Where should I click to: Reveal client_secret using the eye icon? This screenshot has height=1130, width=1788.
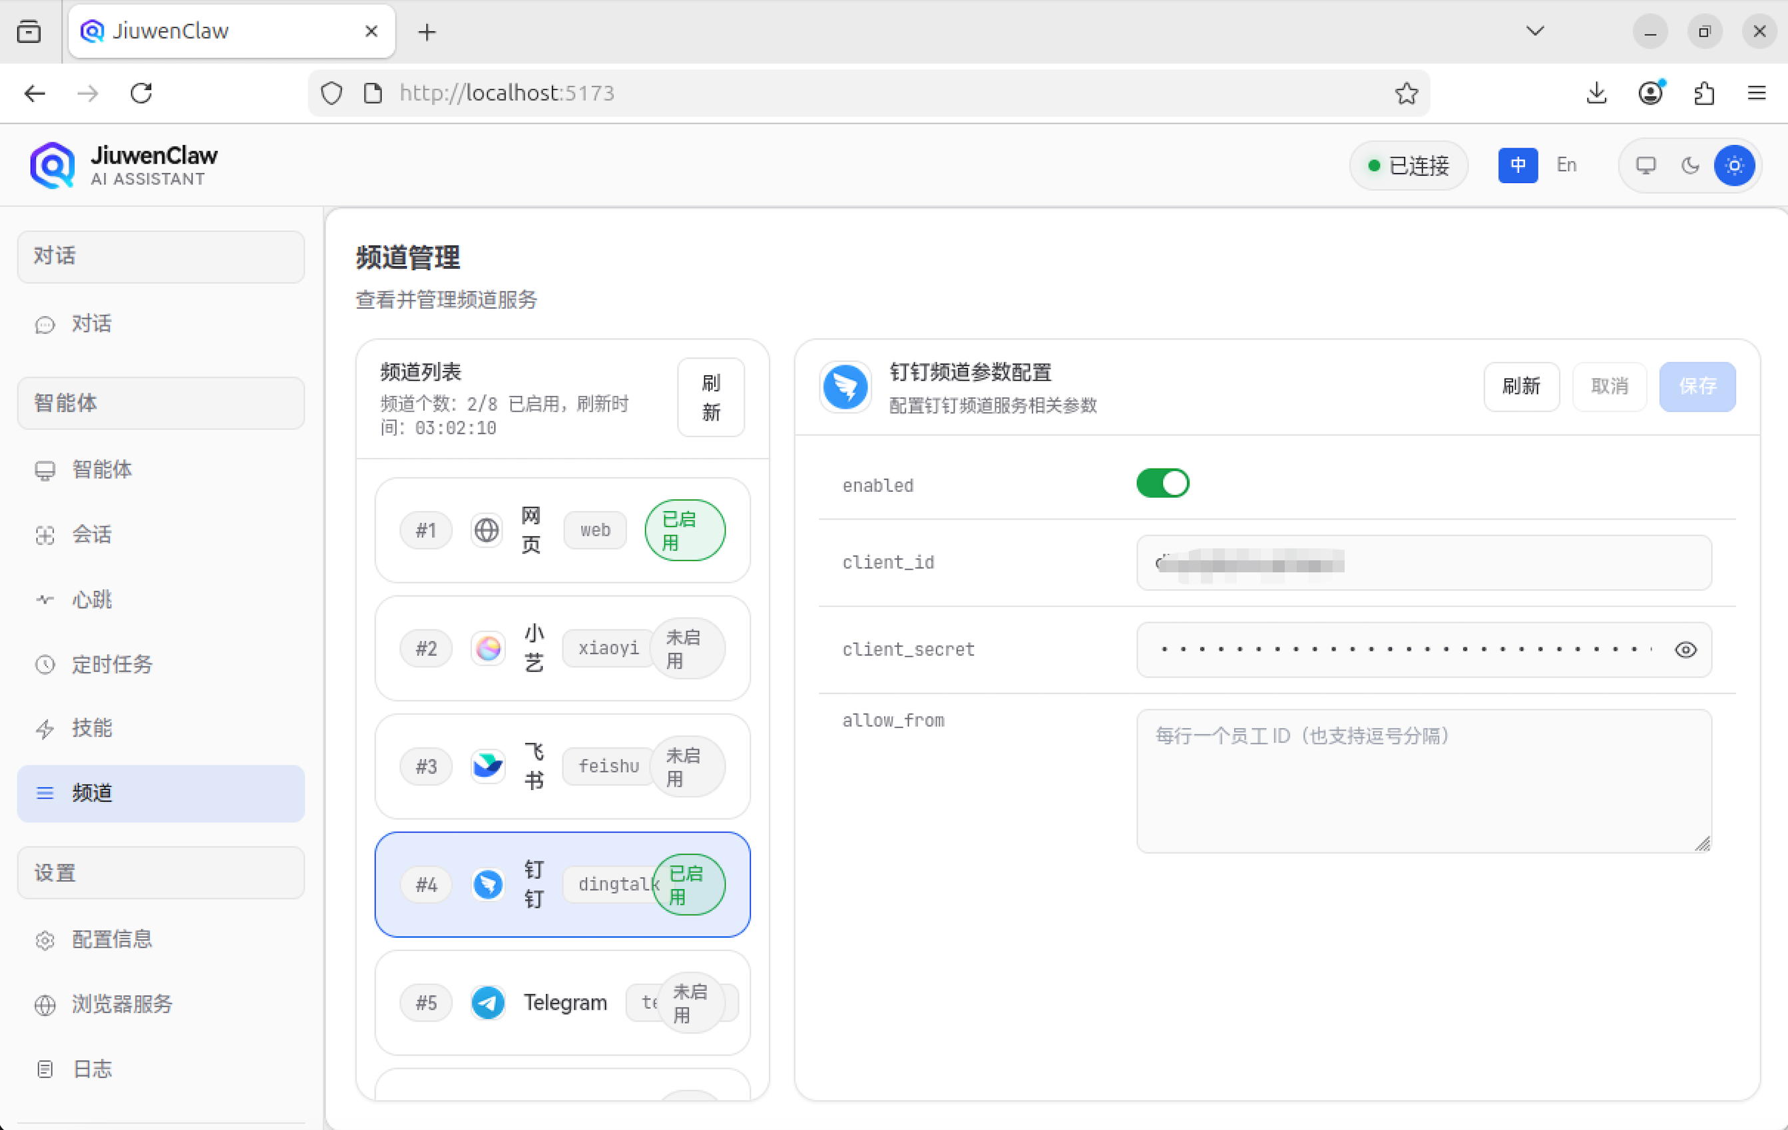click(1686, 649)
